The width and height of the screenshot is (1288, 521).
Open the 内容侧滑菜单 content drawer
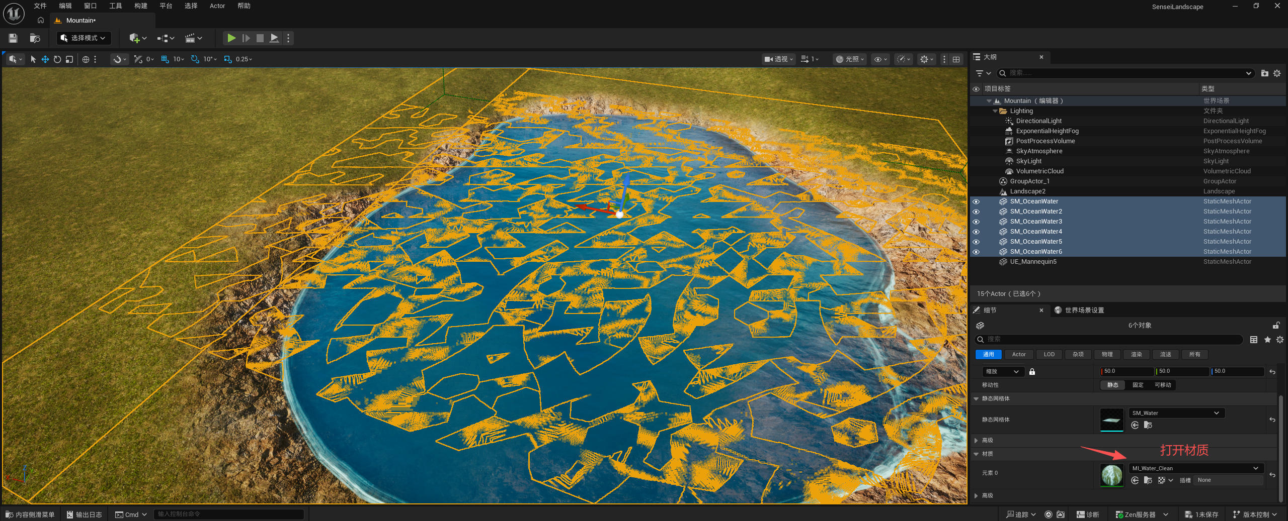tap(30, 514)
